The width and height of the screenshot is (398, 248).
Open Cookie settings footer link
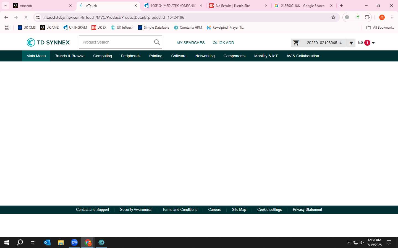pos(269,210)
